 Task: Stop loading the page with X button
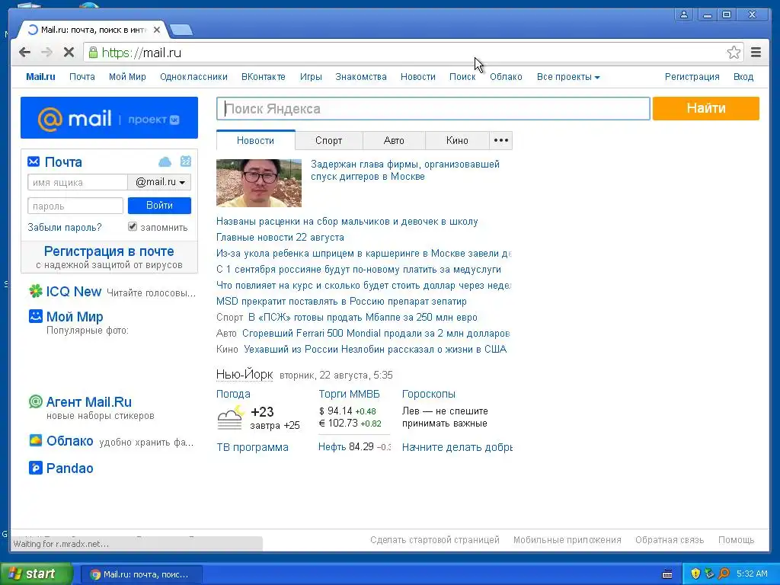click(x=69, y=53)
